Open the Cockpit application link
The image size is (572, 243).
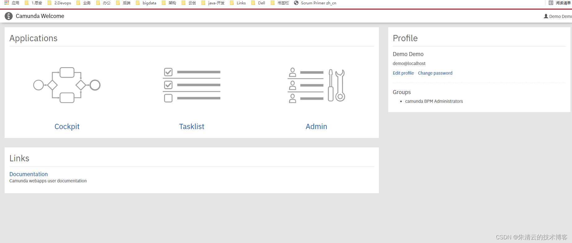pyautogui.click(x=67, y=126)
